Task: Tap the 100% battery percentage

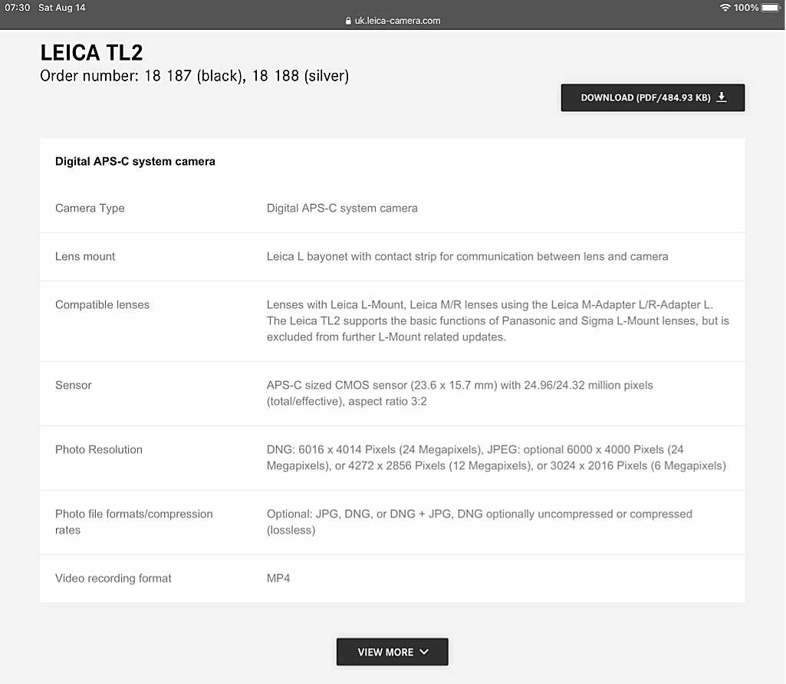Action: pos(746,8)
